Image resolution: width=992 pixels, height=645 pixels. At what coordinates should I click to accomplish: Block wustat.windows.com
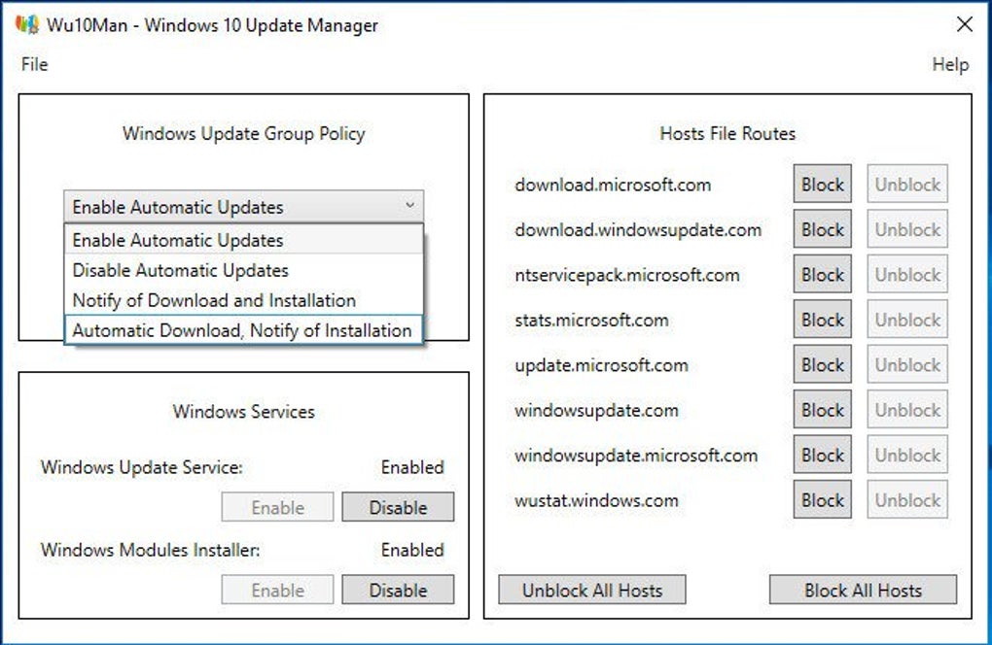click(x=823, y=499)
